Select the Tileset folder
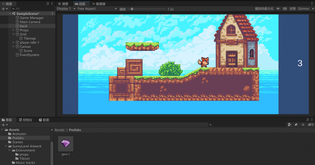Viewport: 315px width, 165px height. tap(25, 159)
